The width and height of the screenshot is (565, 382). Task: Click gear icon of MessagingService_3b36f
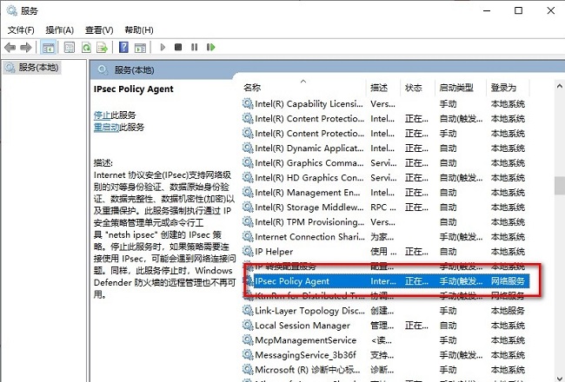[248, 354]
